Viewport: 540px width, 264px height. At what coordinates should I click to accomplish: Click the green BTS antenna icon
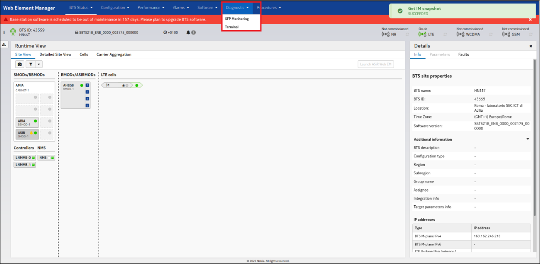pos(13,32)
